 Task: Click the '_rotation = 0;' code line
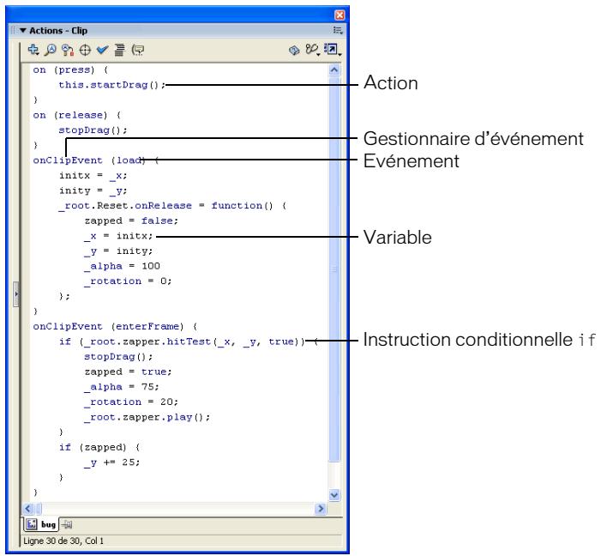point(128,281)
